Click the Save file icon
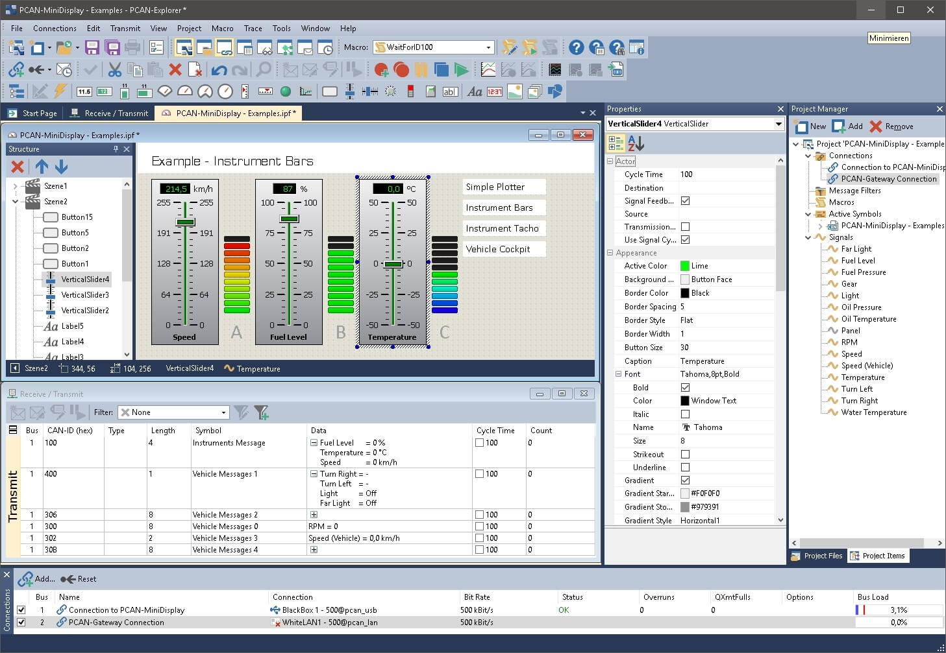 tap(92, 47)
